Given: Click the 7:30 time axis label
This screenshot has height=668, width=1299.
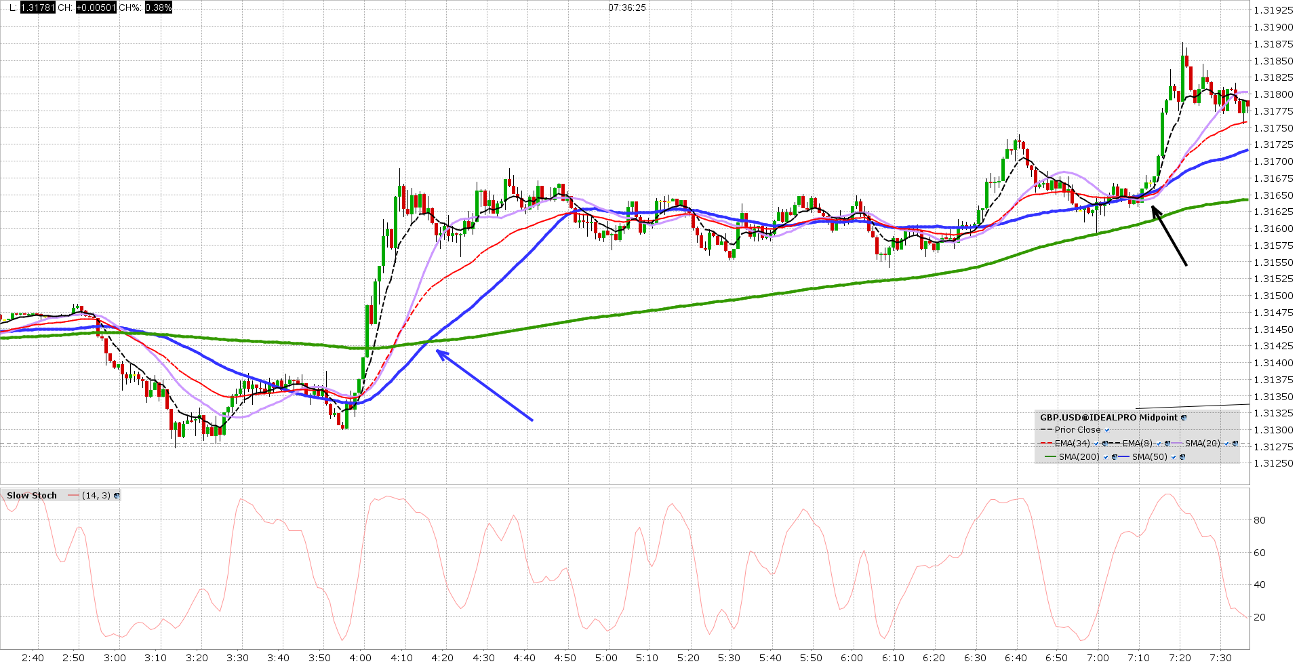Looking at the screenshot, I should coord(1220,658).
